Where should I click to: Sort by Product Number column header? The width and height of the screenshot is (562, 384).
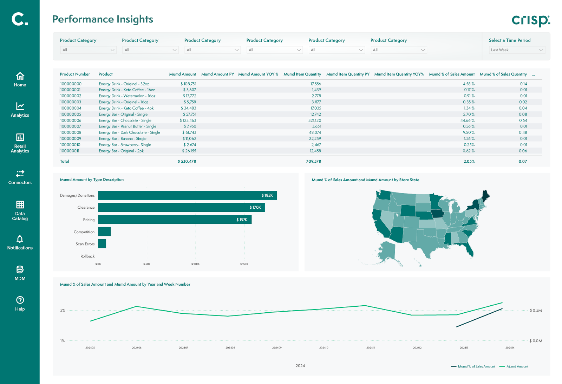[75, 74]
